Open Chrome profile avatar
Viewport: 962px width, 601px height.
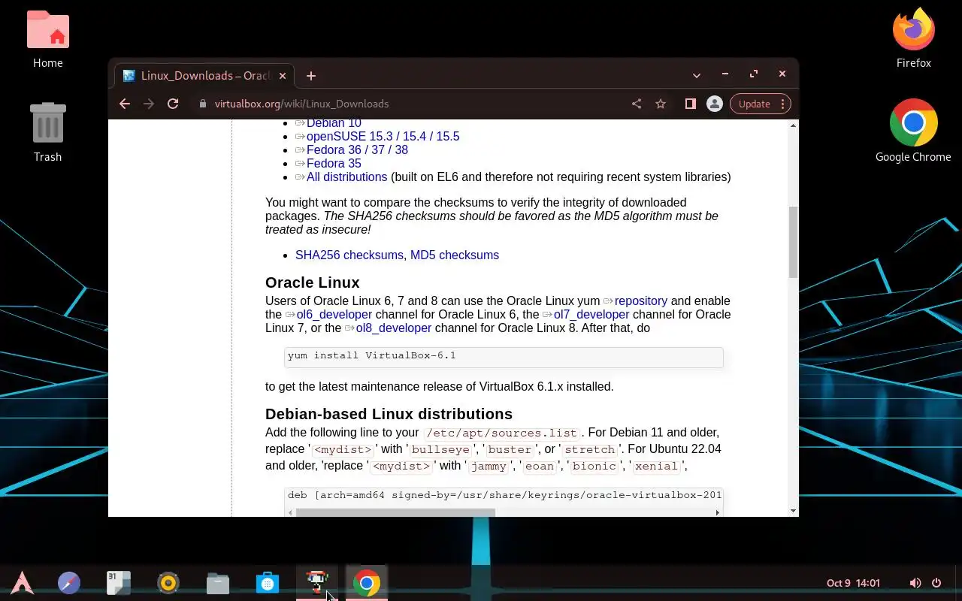pos(715,104)
